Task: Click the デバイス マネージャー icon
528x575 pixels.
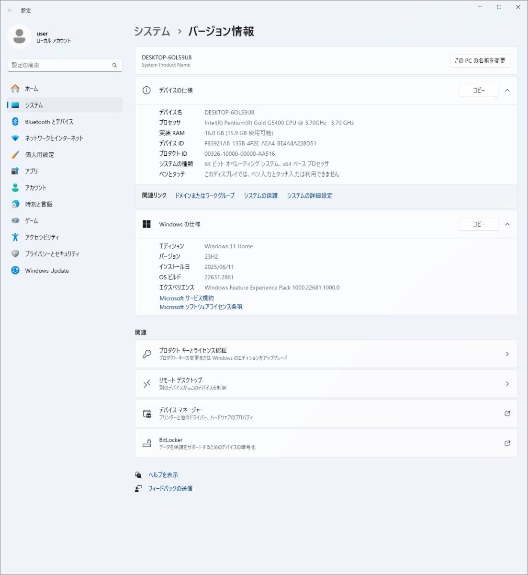Action: [147, 414]
